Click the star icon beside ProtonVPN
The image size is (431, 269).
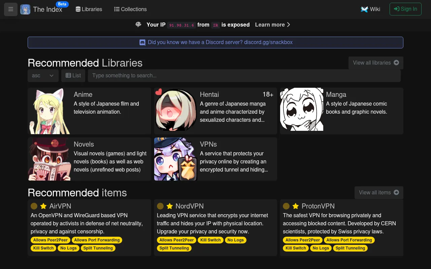(296, 206)
